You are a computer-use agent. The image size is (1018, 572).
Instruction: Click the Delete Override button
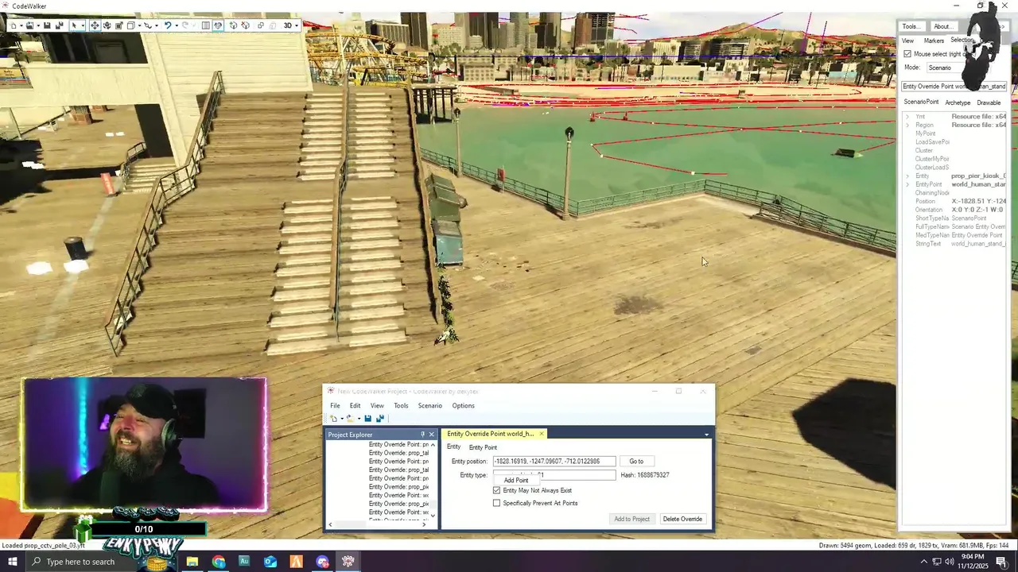point(682,519)
